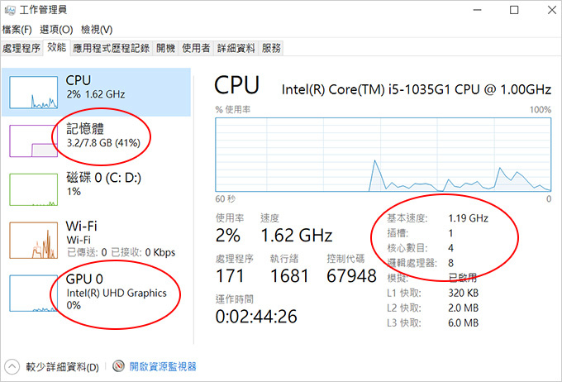Switch to the 應用程式歷程記錄 tab
The image size is (562, 382).
111,48
